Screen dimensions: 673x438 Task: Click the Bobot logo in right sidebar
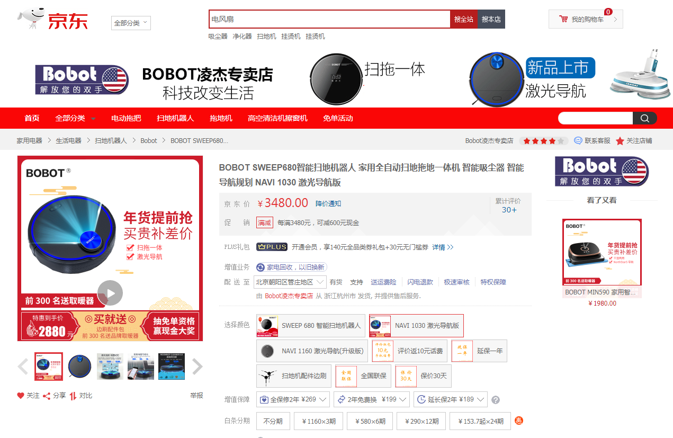[x=602, y=171]
